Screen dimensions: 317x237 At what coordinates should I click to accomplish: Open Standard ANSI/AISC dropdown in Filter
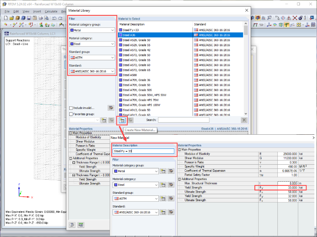[x=92, y=72]
